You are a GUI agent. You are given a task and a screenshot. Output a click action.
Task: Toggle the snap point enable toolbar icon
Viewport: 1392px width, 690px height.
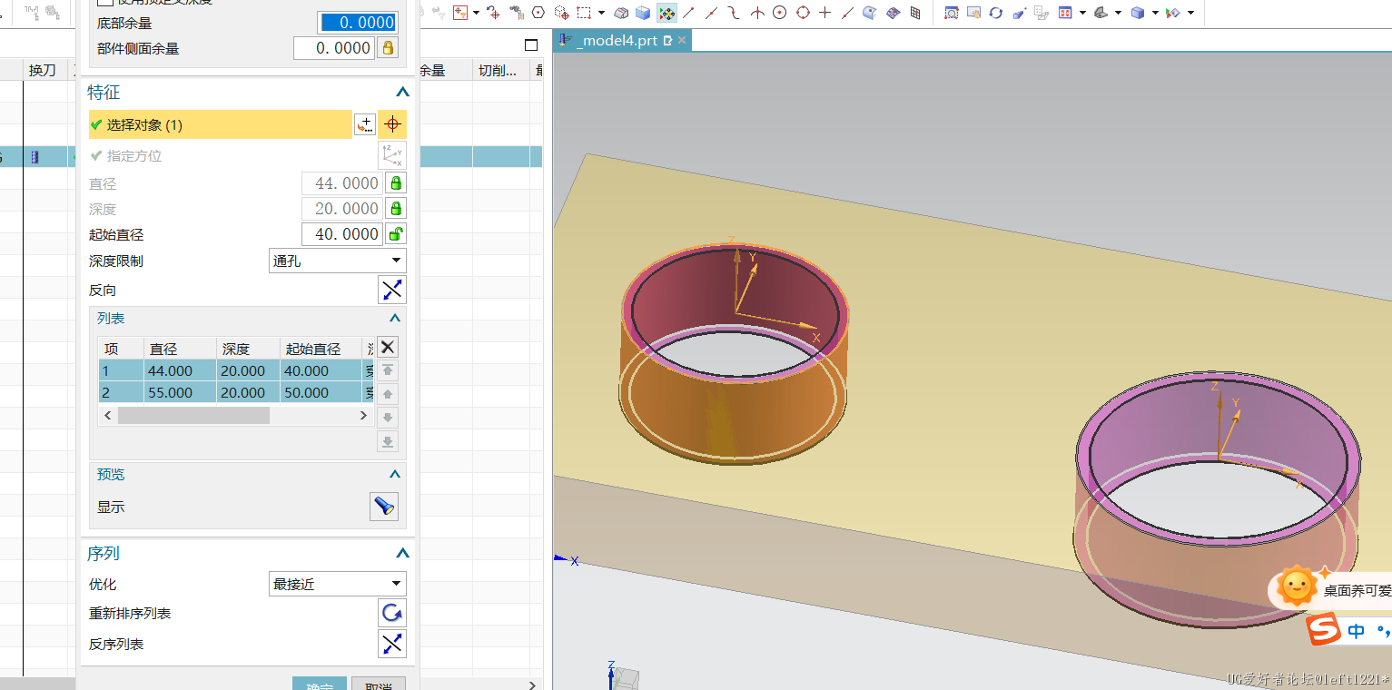pyautogui.click(x=667, y=13)
